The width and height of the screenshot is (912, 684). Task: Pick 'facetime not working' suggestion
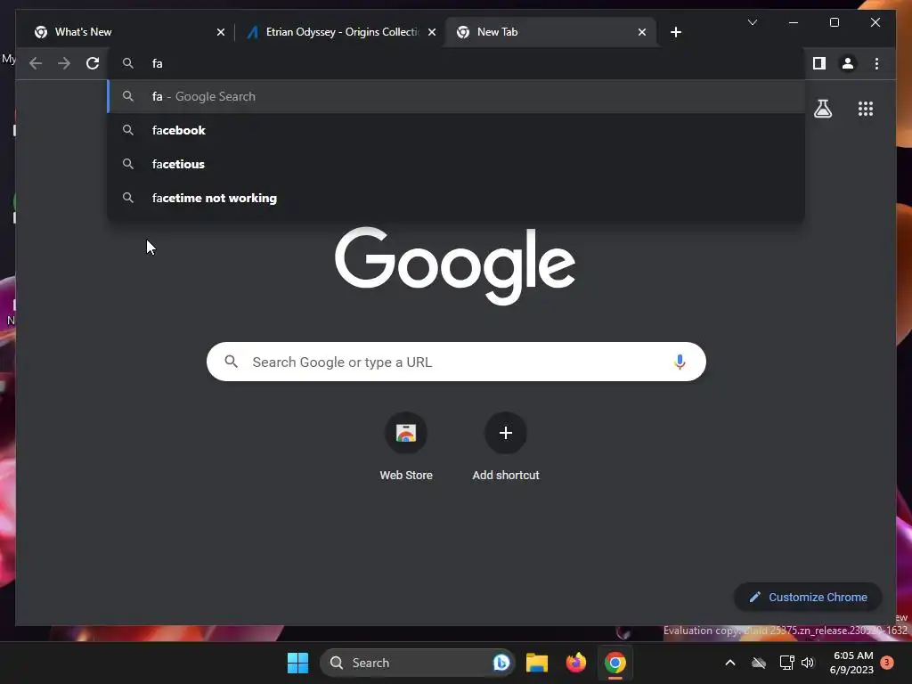456,198
